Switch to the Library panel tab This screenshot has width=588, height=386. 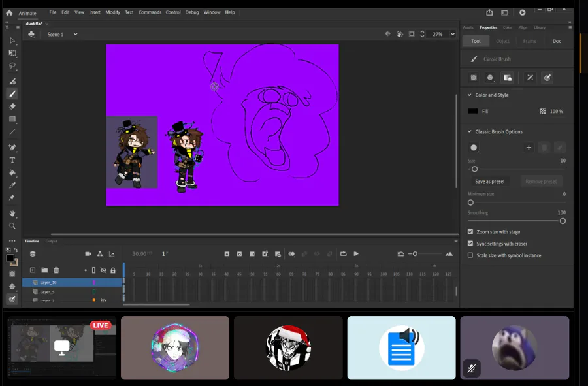coord(539,27)
